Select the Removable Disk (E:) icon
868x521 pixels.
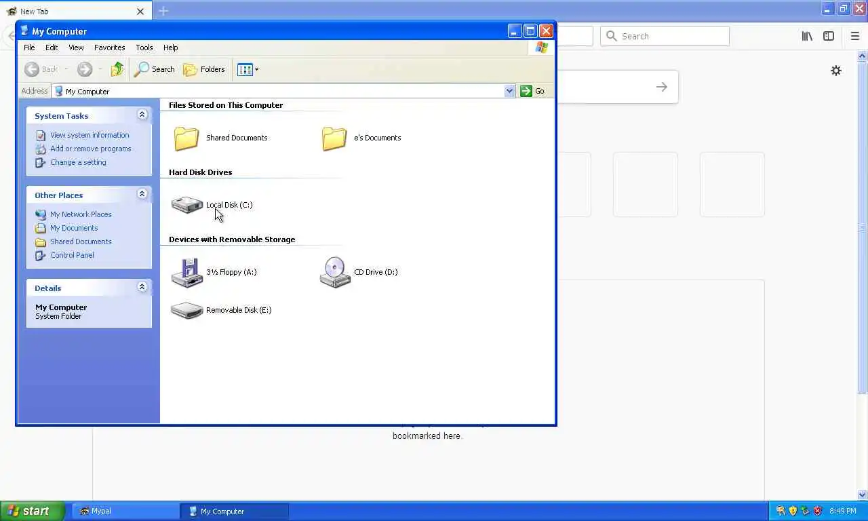pos(187,310)
